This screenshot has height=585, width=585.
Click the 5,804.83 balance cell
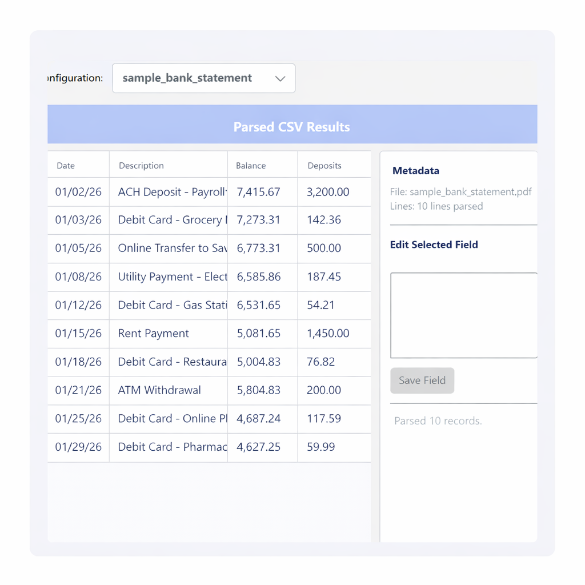(x=259, y=390)
